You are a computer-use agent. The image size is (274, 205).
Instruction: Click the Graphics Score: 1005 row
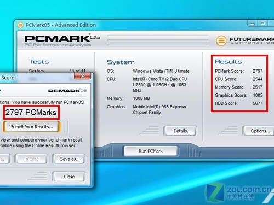[238, 95]
